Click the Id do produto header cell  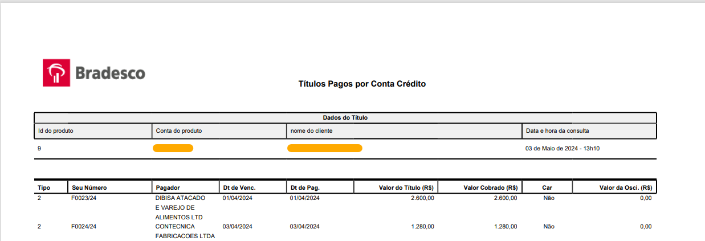[x=55, y=131]
